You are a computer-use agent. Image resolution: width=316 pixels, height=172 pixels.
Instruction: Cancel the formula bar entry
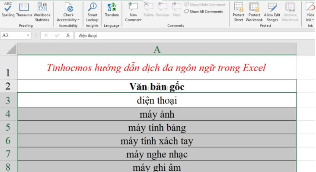[46, 36]
